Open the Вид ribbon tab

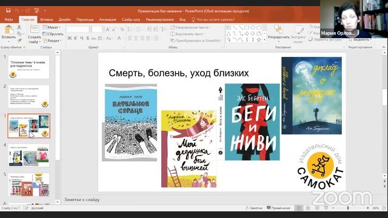pyautogui.click(x=182, y=19)
